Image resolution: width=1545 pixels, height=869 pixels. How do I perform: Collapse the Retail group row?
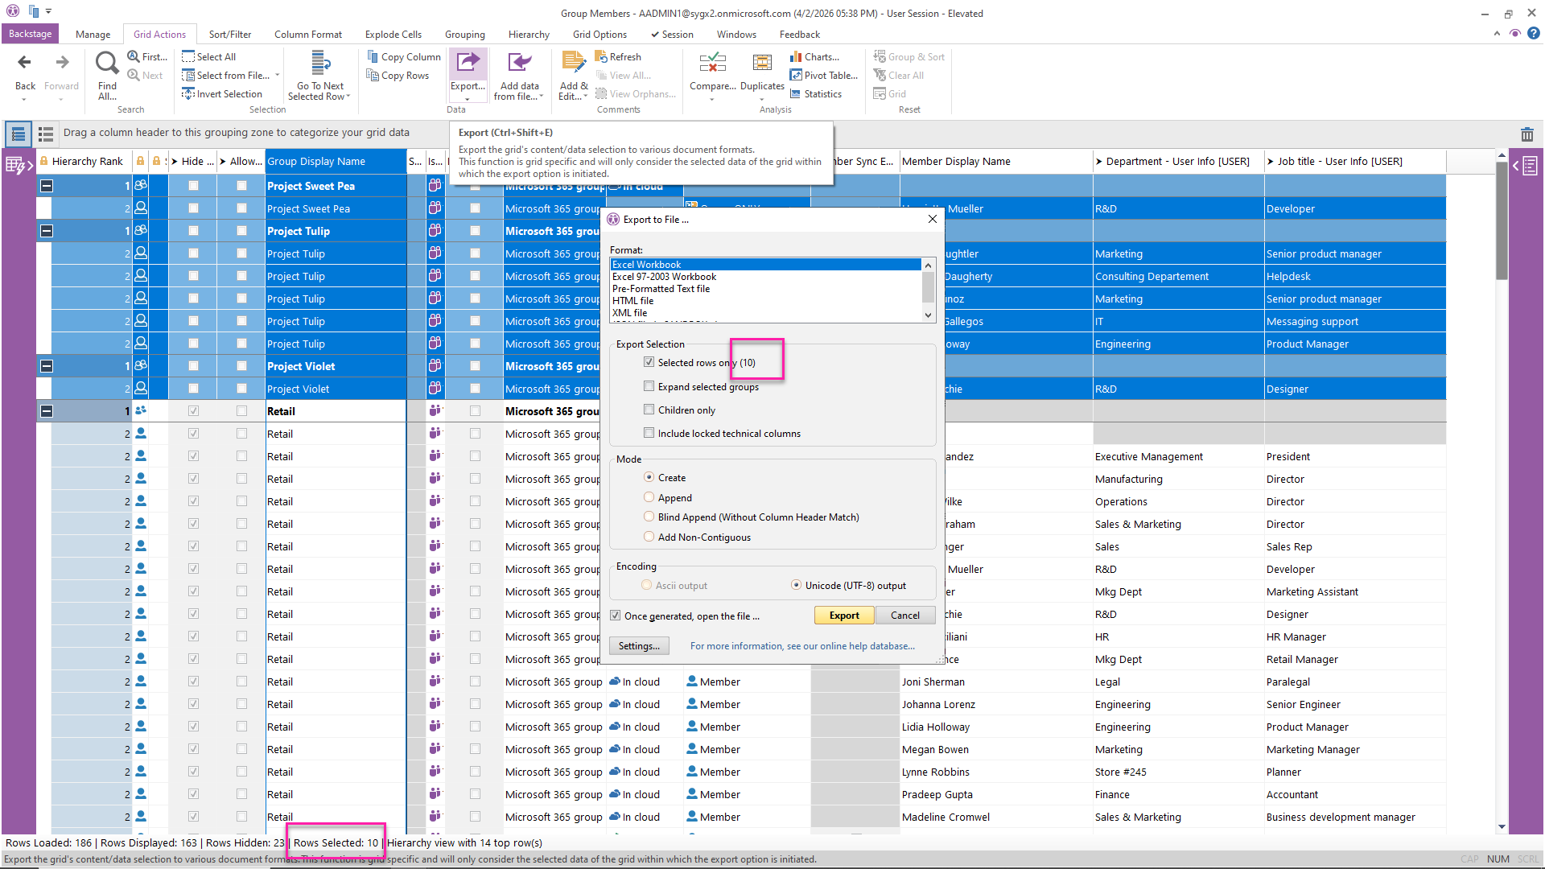pos(47,411)
